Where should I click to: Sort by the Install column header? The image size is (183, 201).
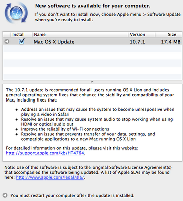(18, 34)
